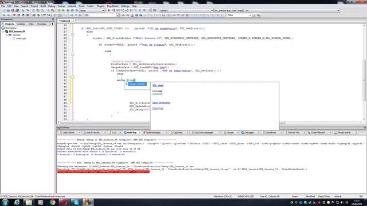367x206 pixels.
Task: Open Internet Explorer from taskbar
Action: (17, 202)
